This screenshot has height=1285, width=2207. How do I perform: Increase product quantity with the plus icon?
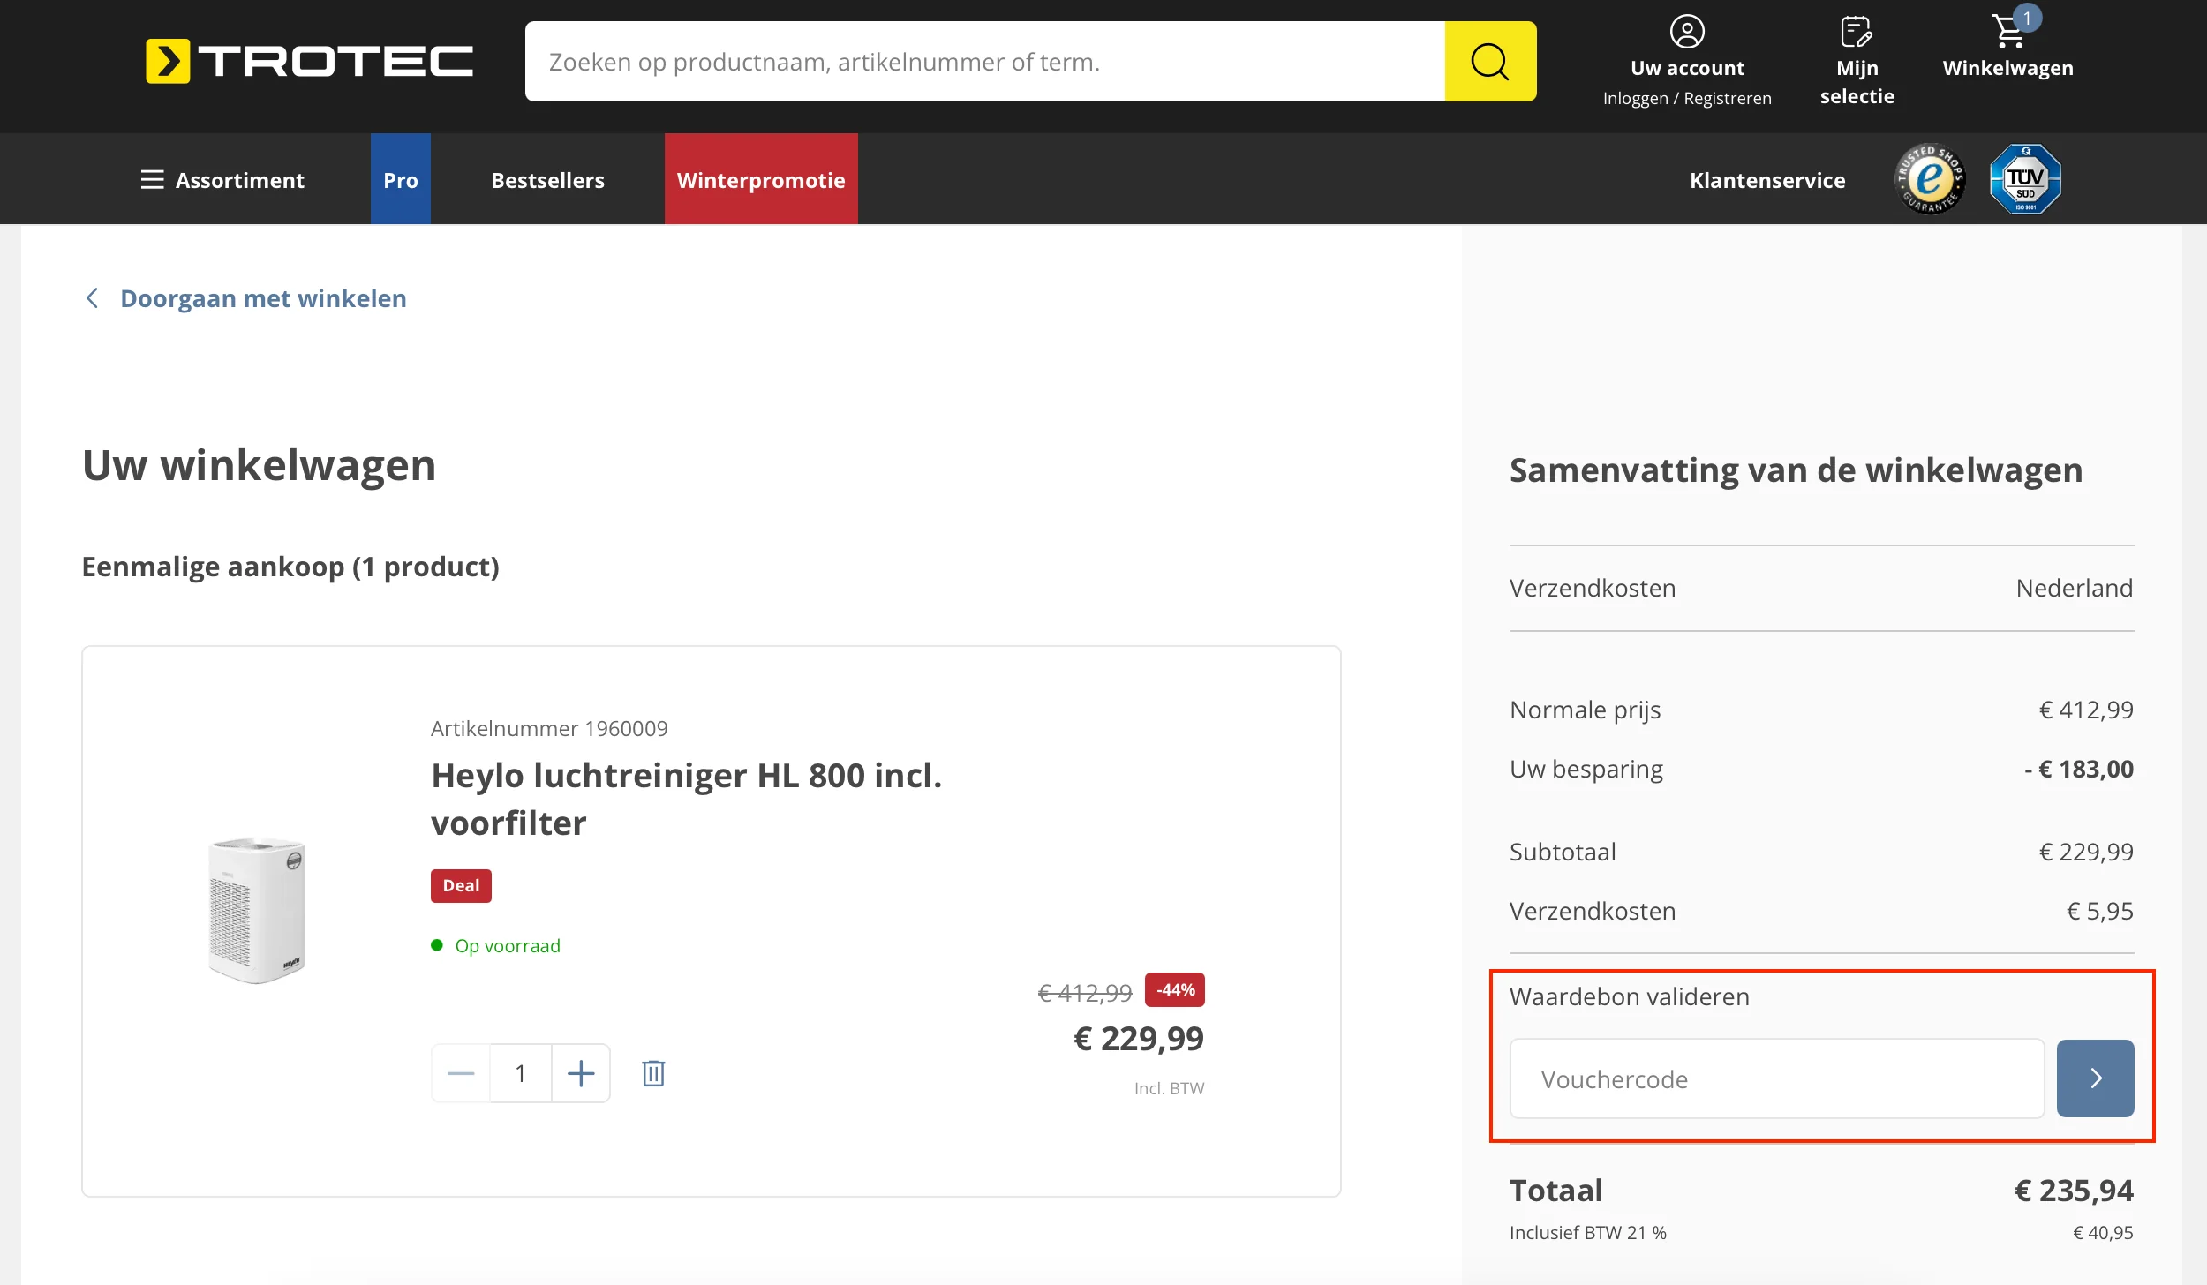pos(580,1072)
